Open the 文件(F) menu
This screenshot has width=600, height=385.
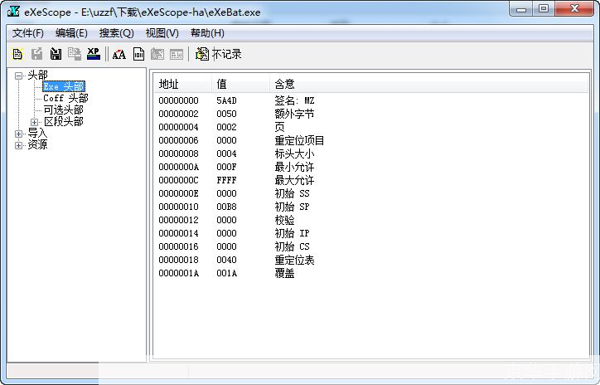click(28, 33)
